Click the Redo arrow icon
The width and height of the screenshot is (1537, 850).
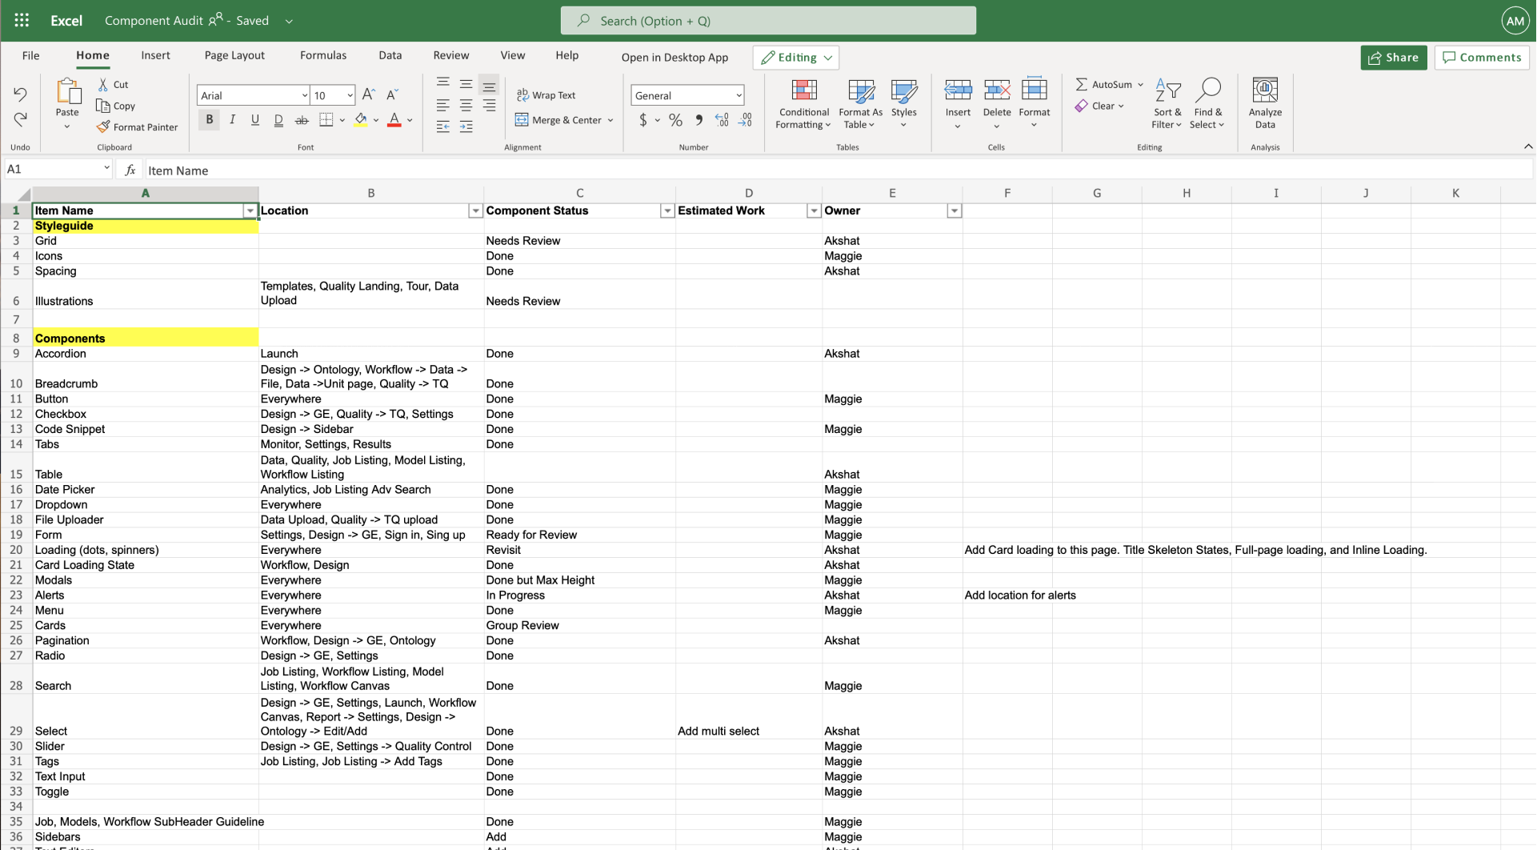[x=20, y=119]
